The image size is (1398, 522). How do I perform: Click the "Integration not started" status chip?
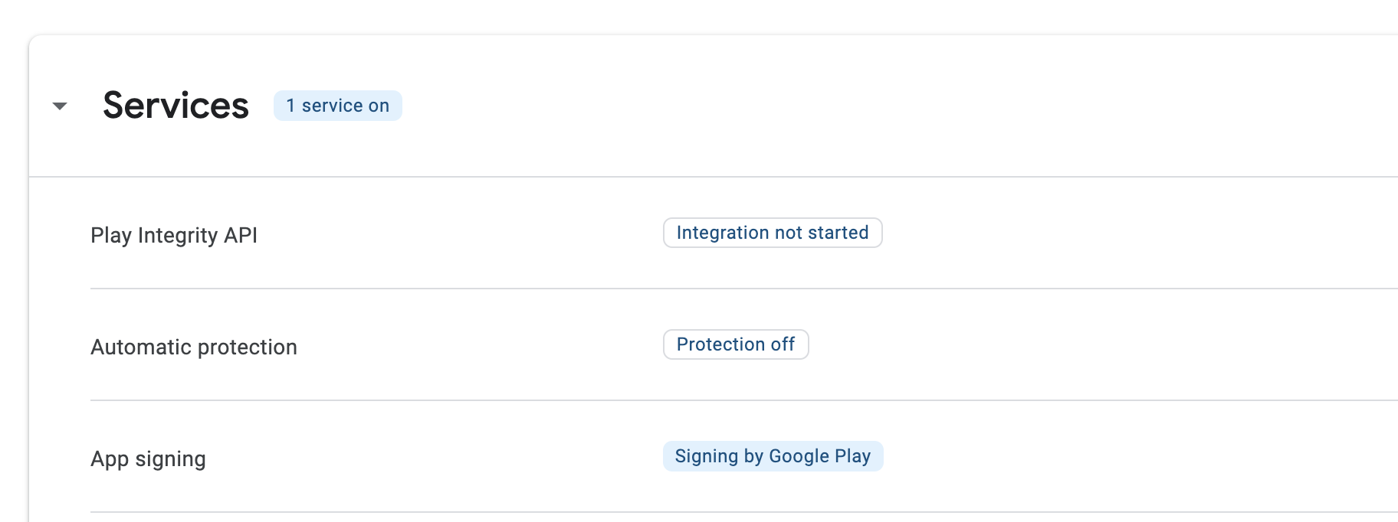(x=772, y=233)
